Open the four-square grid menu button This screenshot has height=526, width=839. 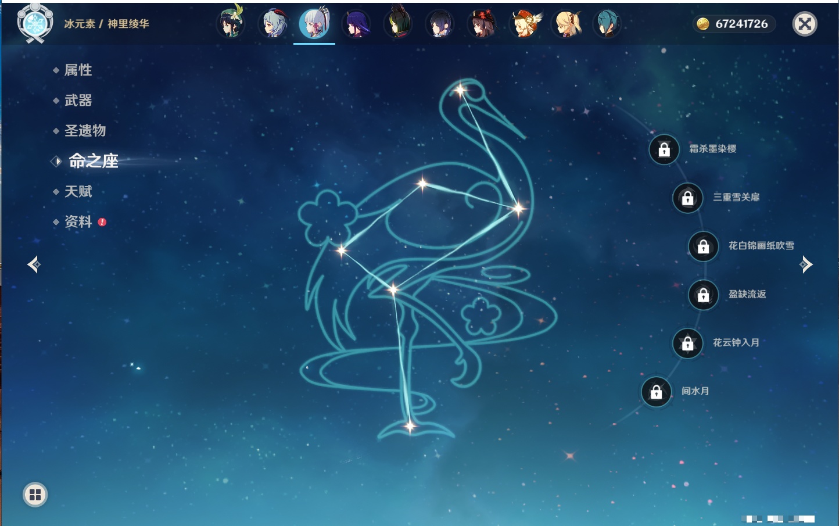click(x=35, y=495)
